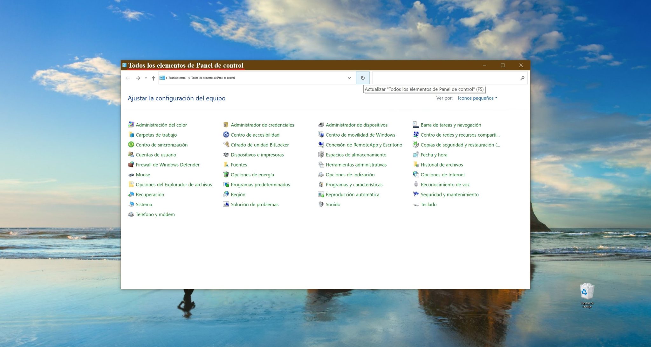Click the Centro de accesibilidad icon
Image resolution: width=651 pixels, height=347 pixels.
(x=226, y=135)
